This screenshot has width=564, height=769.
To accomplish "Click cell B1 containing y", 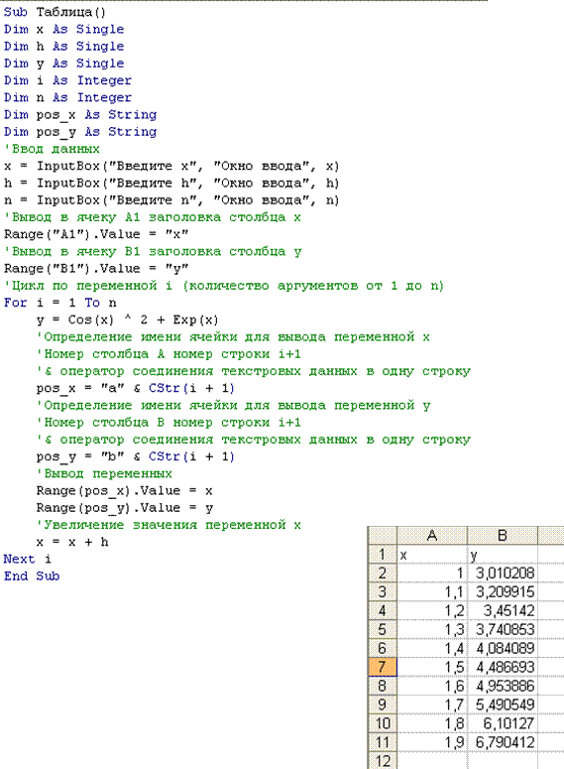I will pyautogui.click(x=503, y=555).
